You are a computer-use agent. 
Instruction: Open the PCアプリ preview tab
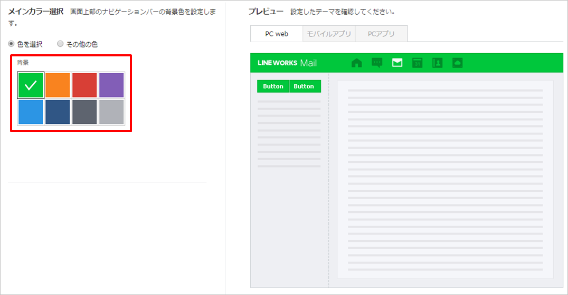coord(381,34)
